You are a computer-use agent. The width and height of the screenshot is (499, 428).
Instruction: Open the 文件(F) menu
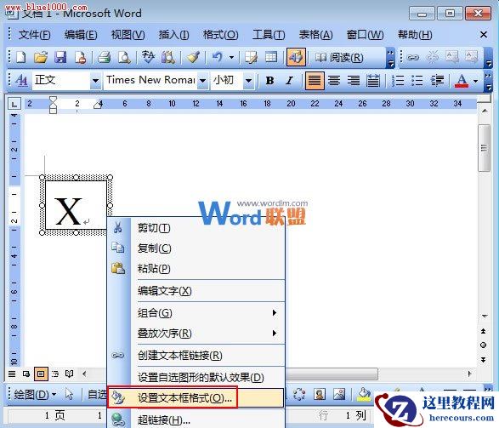click(x=34, y=35)
